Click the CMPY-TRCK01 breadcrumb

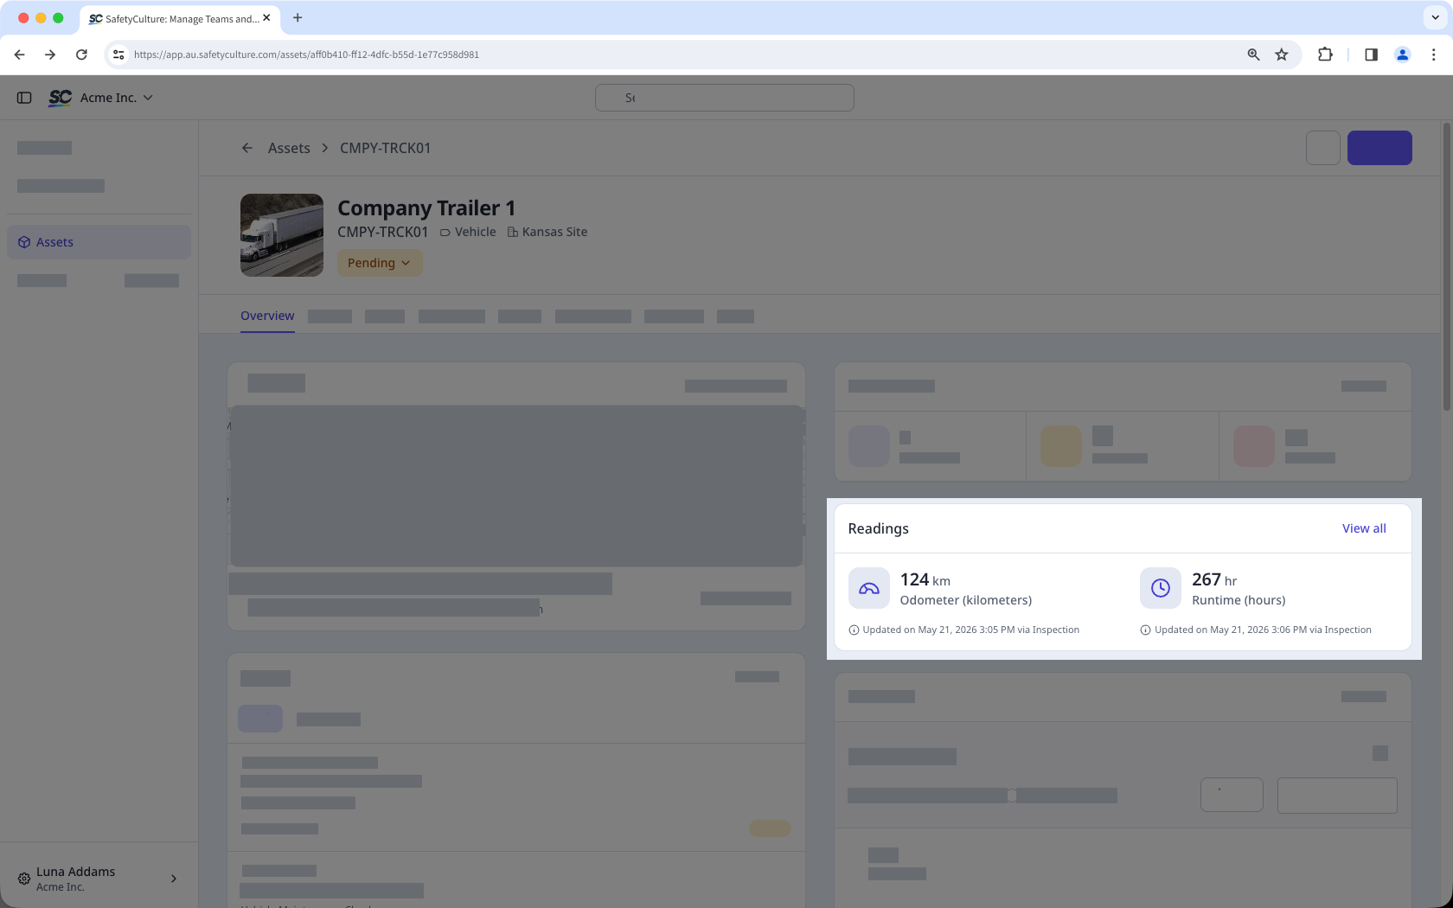point(385,148)
